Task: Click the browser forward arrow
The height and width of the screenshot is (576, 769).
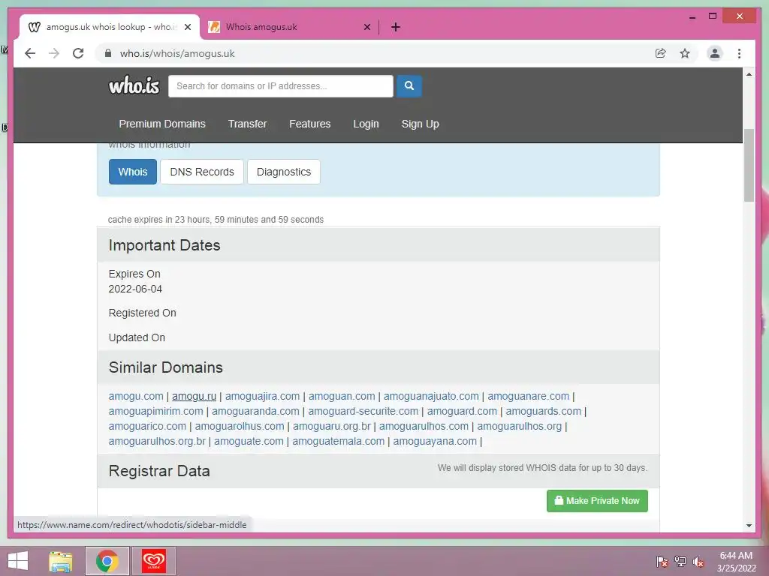Action: point(54,53)
